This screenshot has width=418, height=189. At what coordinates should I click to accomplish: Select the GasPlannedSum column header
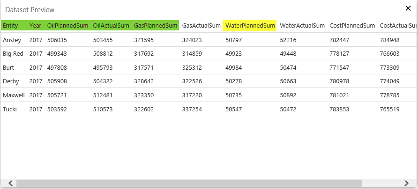[156, 26]
